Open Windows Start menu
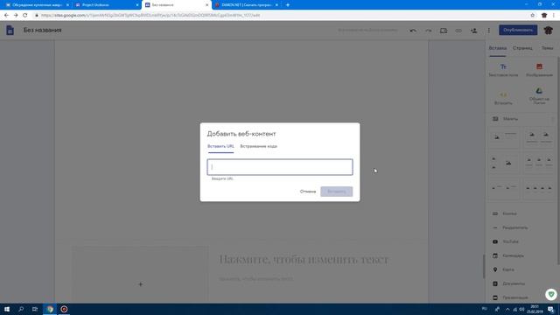The width and height of the screenshot is (560, 315). (7, 309)
